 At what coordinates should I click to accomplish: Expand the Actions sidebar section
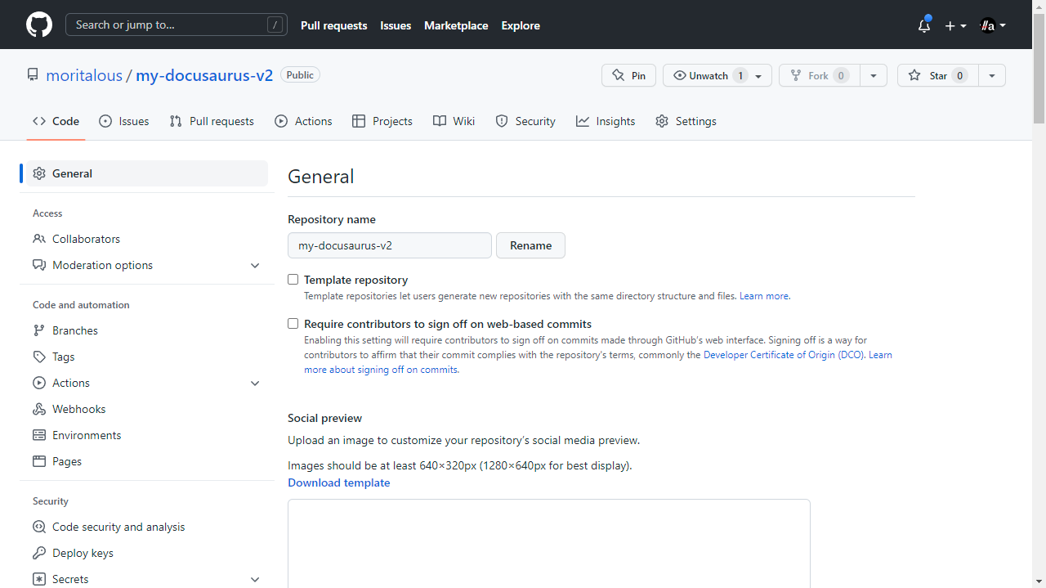(x=255, y=384)
